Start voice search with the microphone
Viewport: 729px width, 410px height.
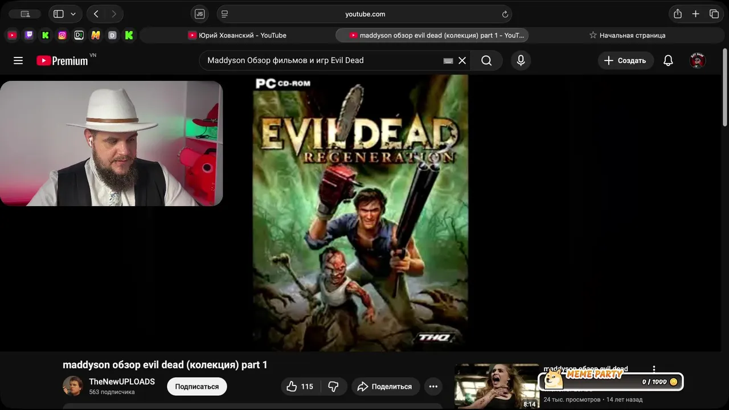pyautogui.click(x=521, y=60)
